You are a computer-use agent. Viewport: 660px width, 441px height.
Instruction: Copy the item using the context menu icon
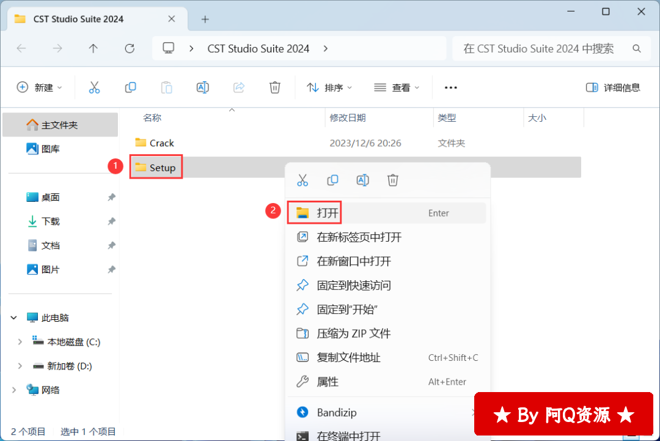point(332,180)
